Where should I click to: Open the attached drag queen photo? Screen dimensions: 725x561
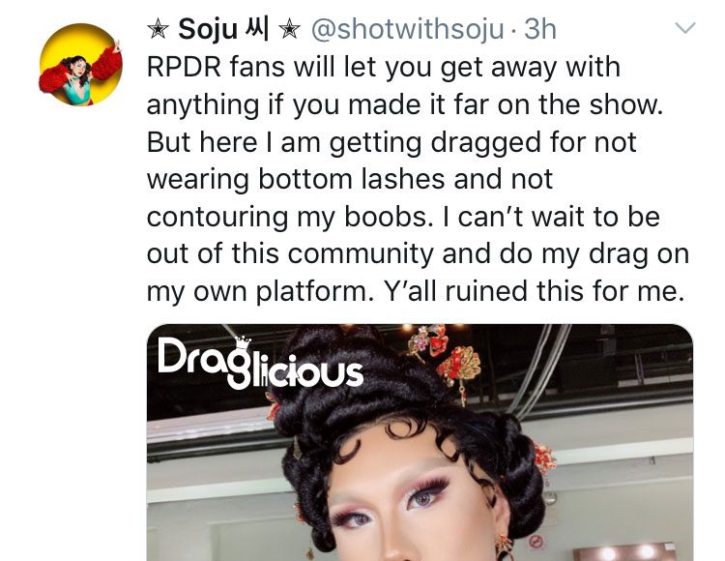click(420, 443)
